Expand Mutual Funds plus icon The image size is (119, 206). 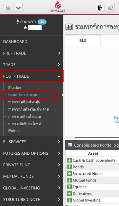click(69, 180)
